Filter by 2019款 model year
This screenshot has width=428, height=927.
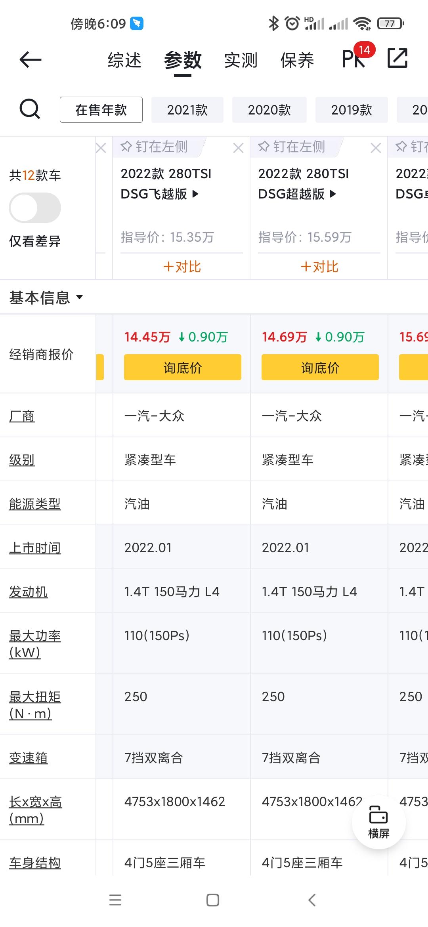[352, 110]
